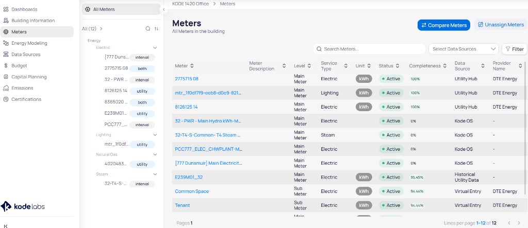Open Capital Planning page
528x228 pixels.
(x=29, y=77)
